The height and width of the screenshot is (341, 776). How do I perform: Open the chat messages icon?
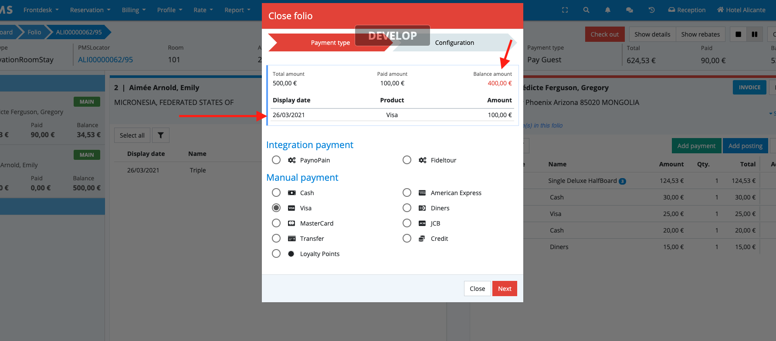[x=630, y=10]
